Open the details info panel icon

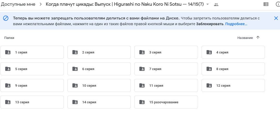(278, 4)
